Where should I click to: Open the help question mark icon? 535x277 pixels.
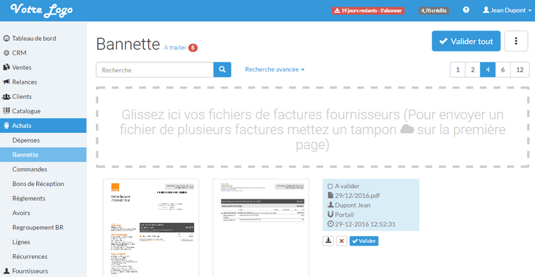tap(465, 11)
